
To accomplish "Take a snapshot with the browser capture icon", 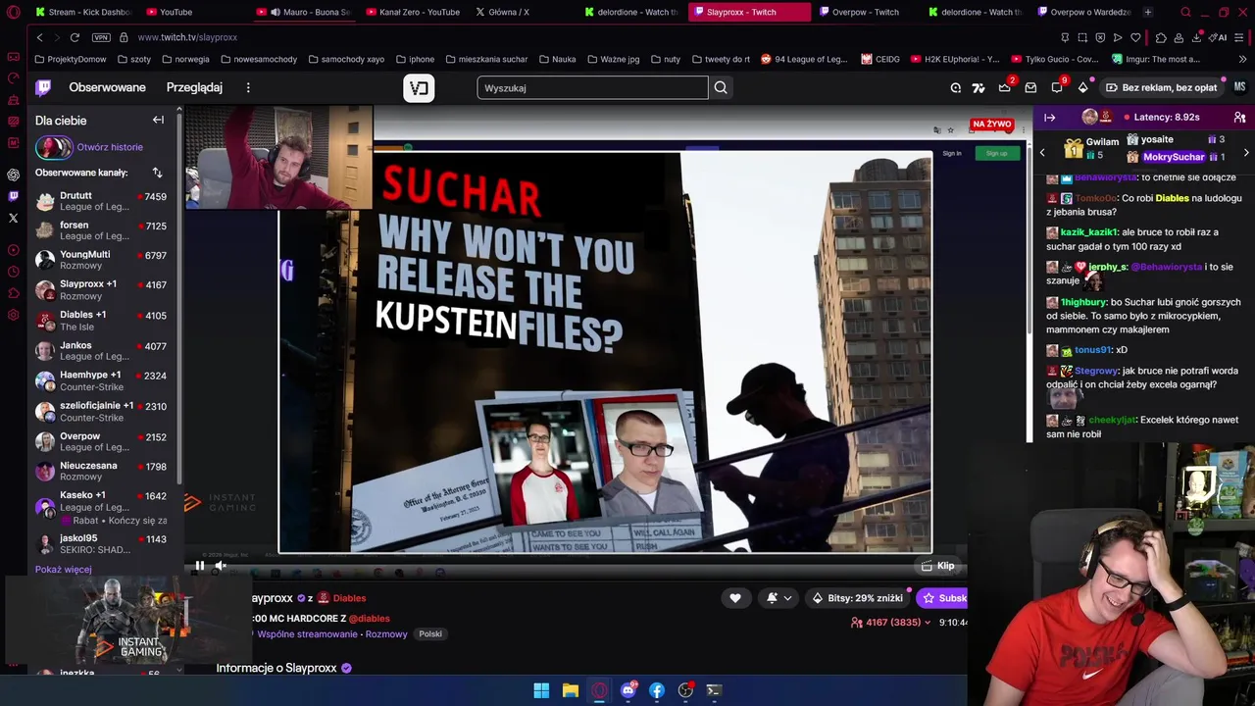I will click(x=1082, y=37).
